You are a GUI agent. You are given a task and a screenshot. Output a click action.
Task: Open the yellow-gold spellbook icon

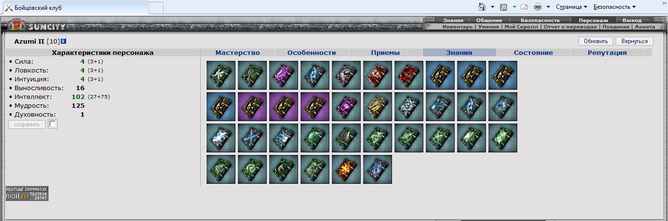tap(377, 106)
